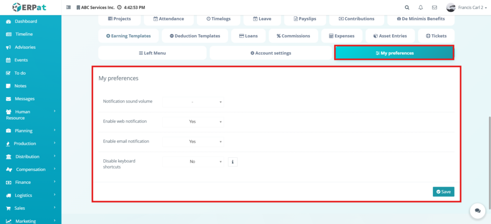Toggle the sidebar hamburger menu icon

(68, 8)
